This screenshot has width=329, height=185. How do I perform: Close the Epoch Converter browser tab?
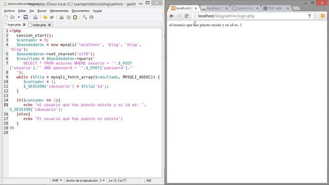(257, 8)
